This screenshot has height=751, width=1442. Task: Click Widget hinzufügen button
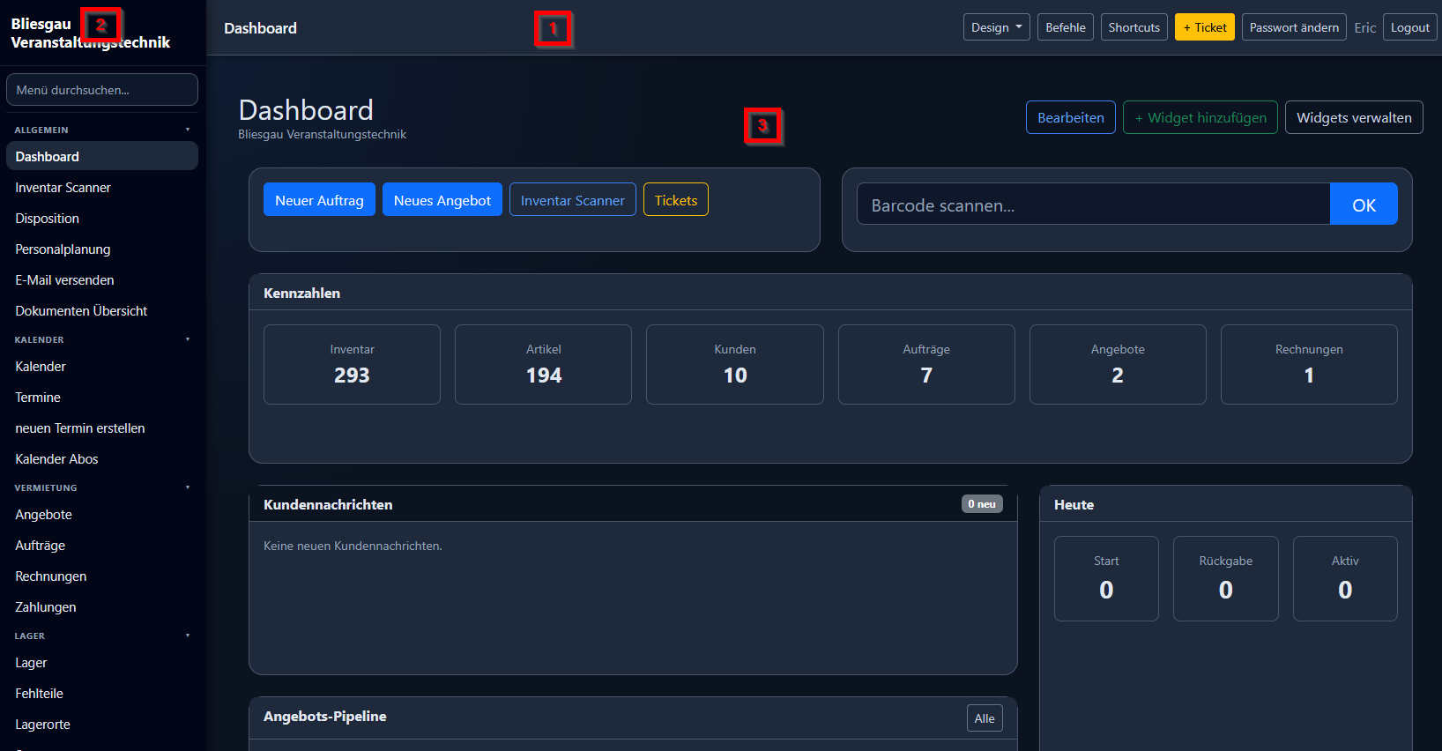pyautogui.click(x=1200, y=117)
